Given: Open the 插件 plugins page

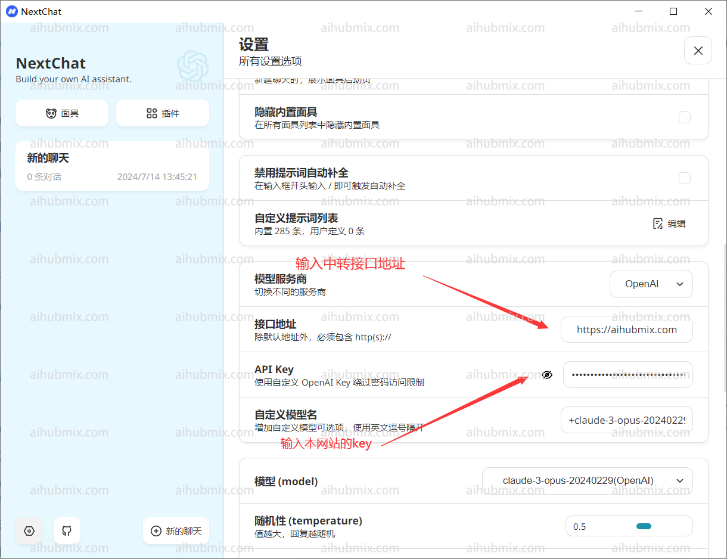Looking at the screenshot, I should click(163, 113).
